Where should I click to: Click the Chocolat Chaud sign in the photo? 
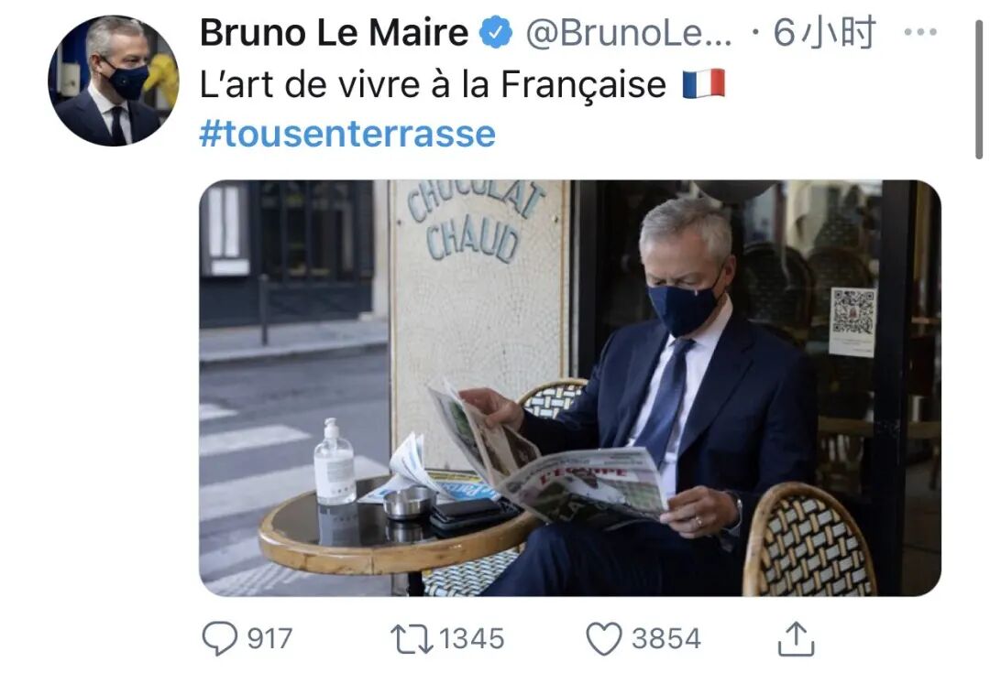pyautogui.click(x=476, y=222)
